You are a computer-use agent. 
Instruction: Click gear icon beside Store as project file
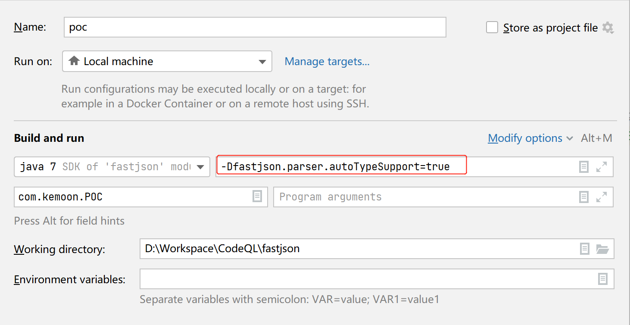(x=608, y=28)
